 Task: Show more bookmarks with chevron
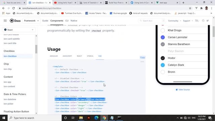211,13
